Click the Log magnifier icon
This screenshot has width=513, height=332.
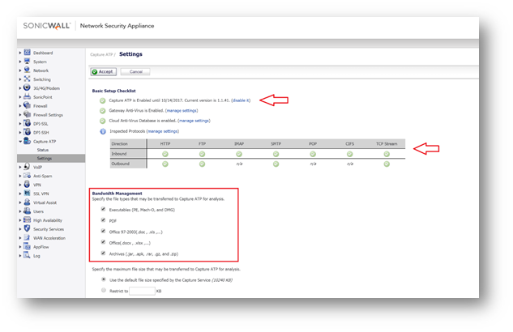(x=28, y=255)
